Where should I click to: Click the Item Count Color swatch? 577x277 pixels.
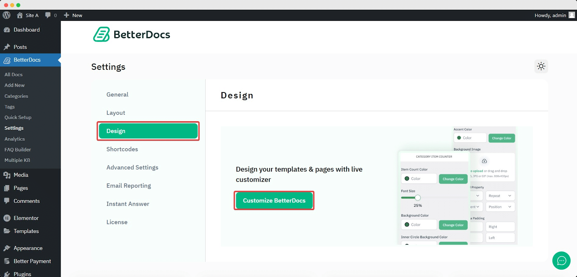pos(407,178)
